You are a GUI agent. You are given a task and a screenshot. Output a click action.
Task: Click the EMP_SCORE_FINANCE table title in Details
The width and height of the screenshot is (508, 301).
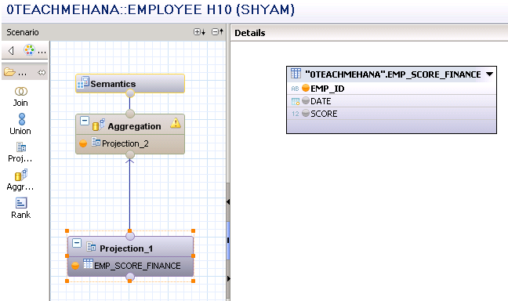[x=393, y=74]
